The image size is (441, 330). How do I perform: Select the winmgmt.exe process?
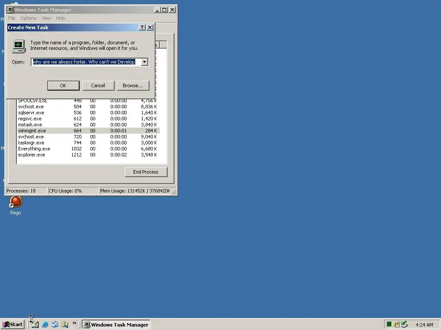point(88,131)
